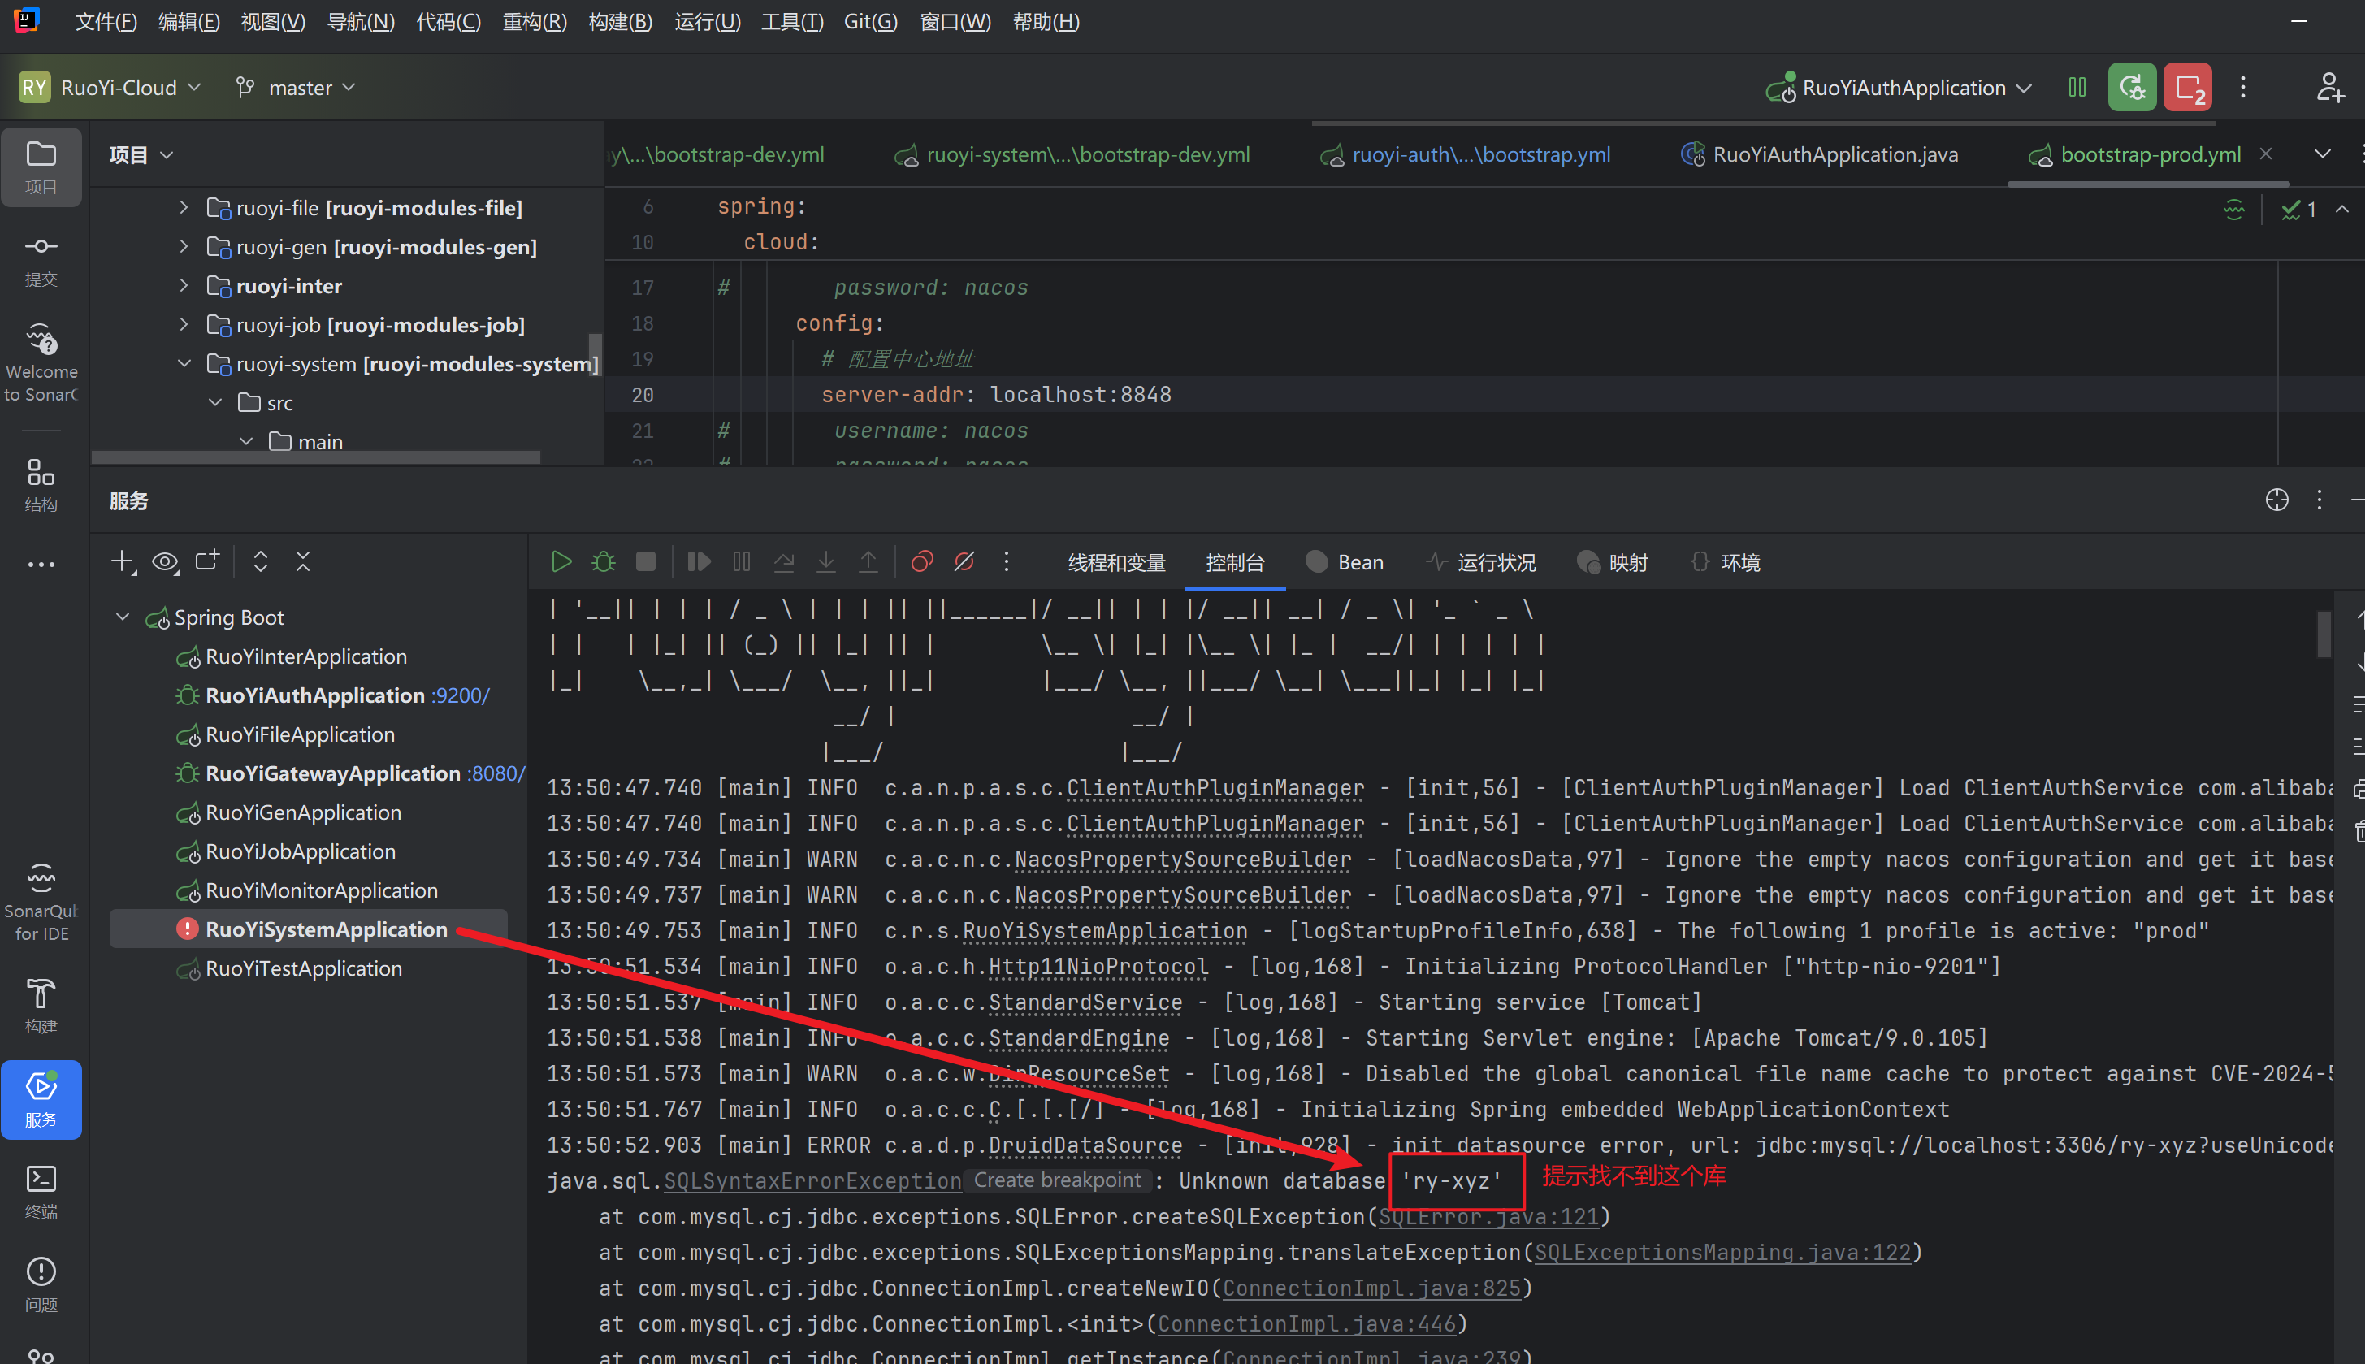This screenshot has height=1364, width=2365.
Task: Click the SQLSyntaxErrorException link in console
Action: point(812,1180)
